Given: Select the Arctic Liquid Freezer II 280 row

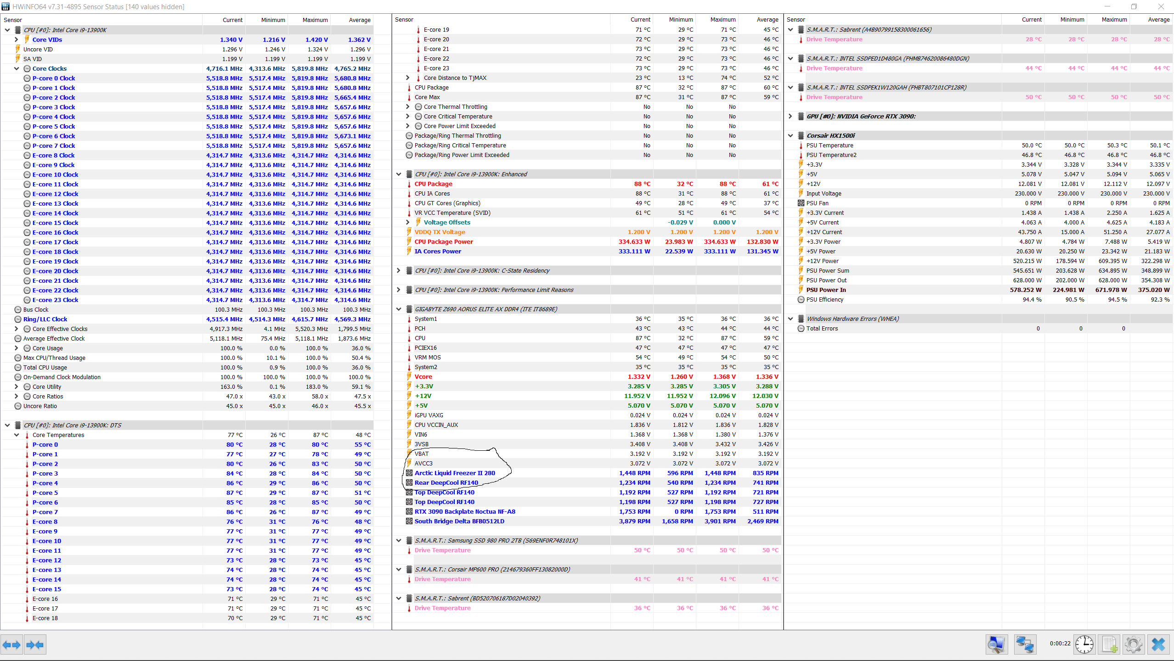Looking at the screenshot, I should (x=455, y=473).
